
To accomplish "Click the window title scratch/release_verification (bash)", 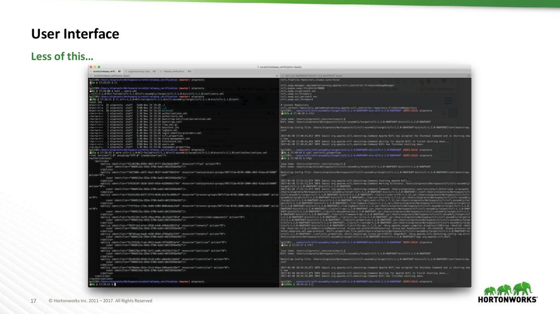I will [279, 67].
